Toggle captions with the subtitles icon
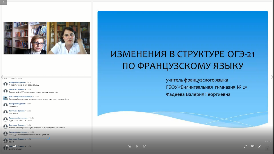This screenshot has width=274, height=154. [14, 146]
